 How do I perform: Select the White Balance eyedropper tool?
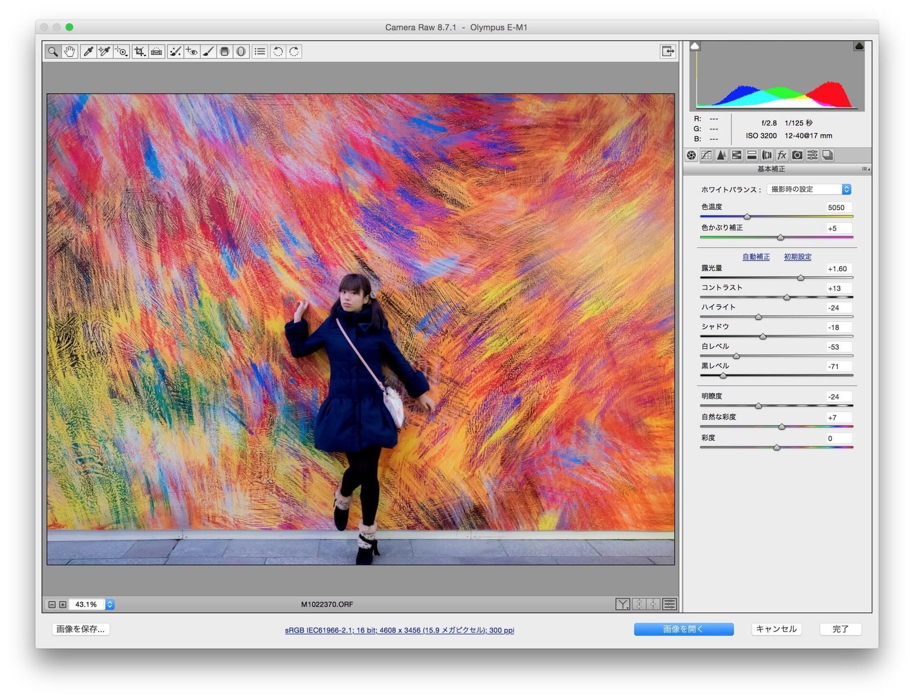click(x=88, y=51)
